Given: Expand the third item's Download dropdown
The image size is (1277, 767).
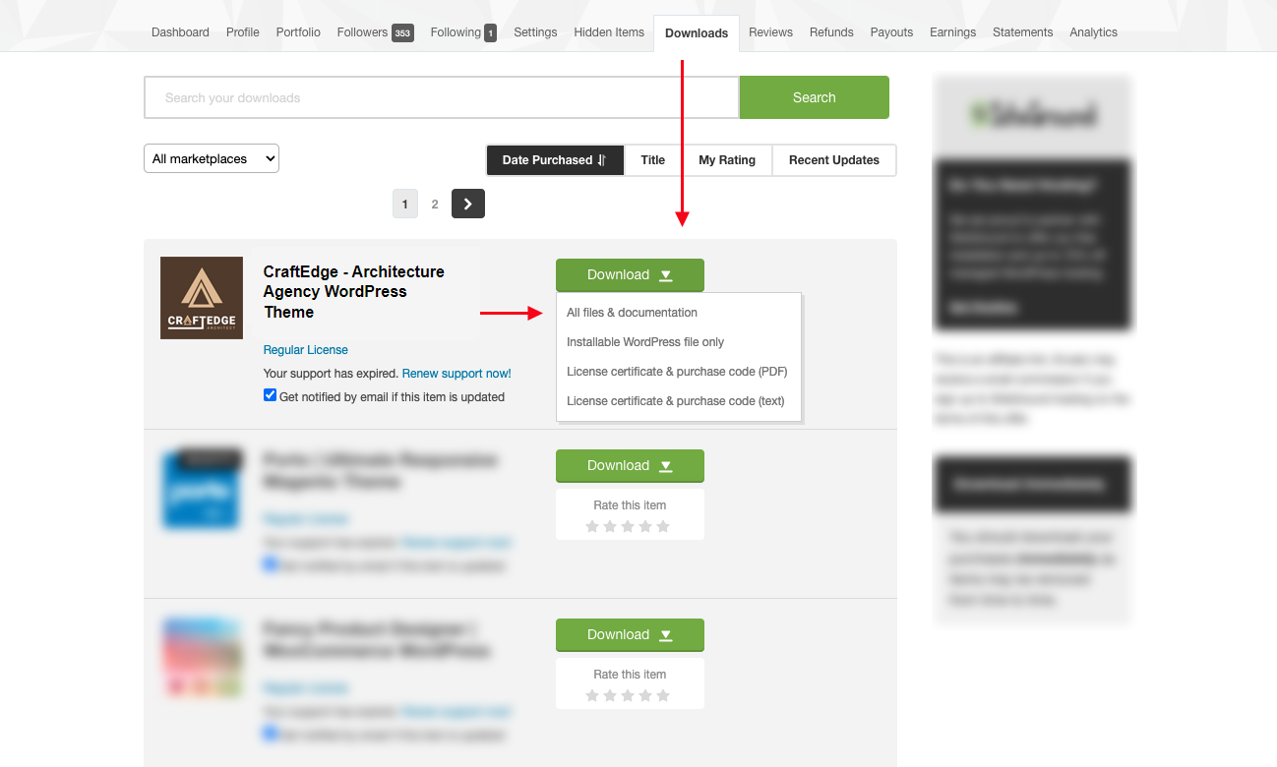Looking at the screenshot, I should (x=630, y=635).
